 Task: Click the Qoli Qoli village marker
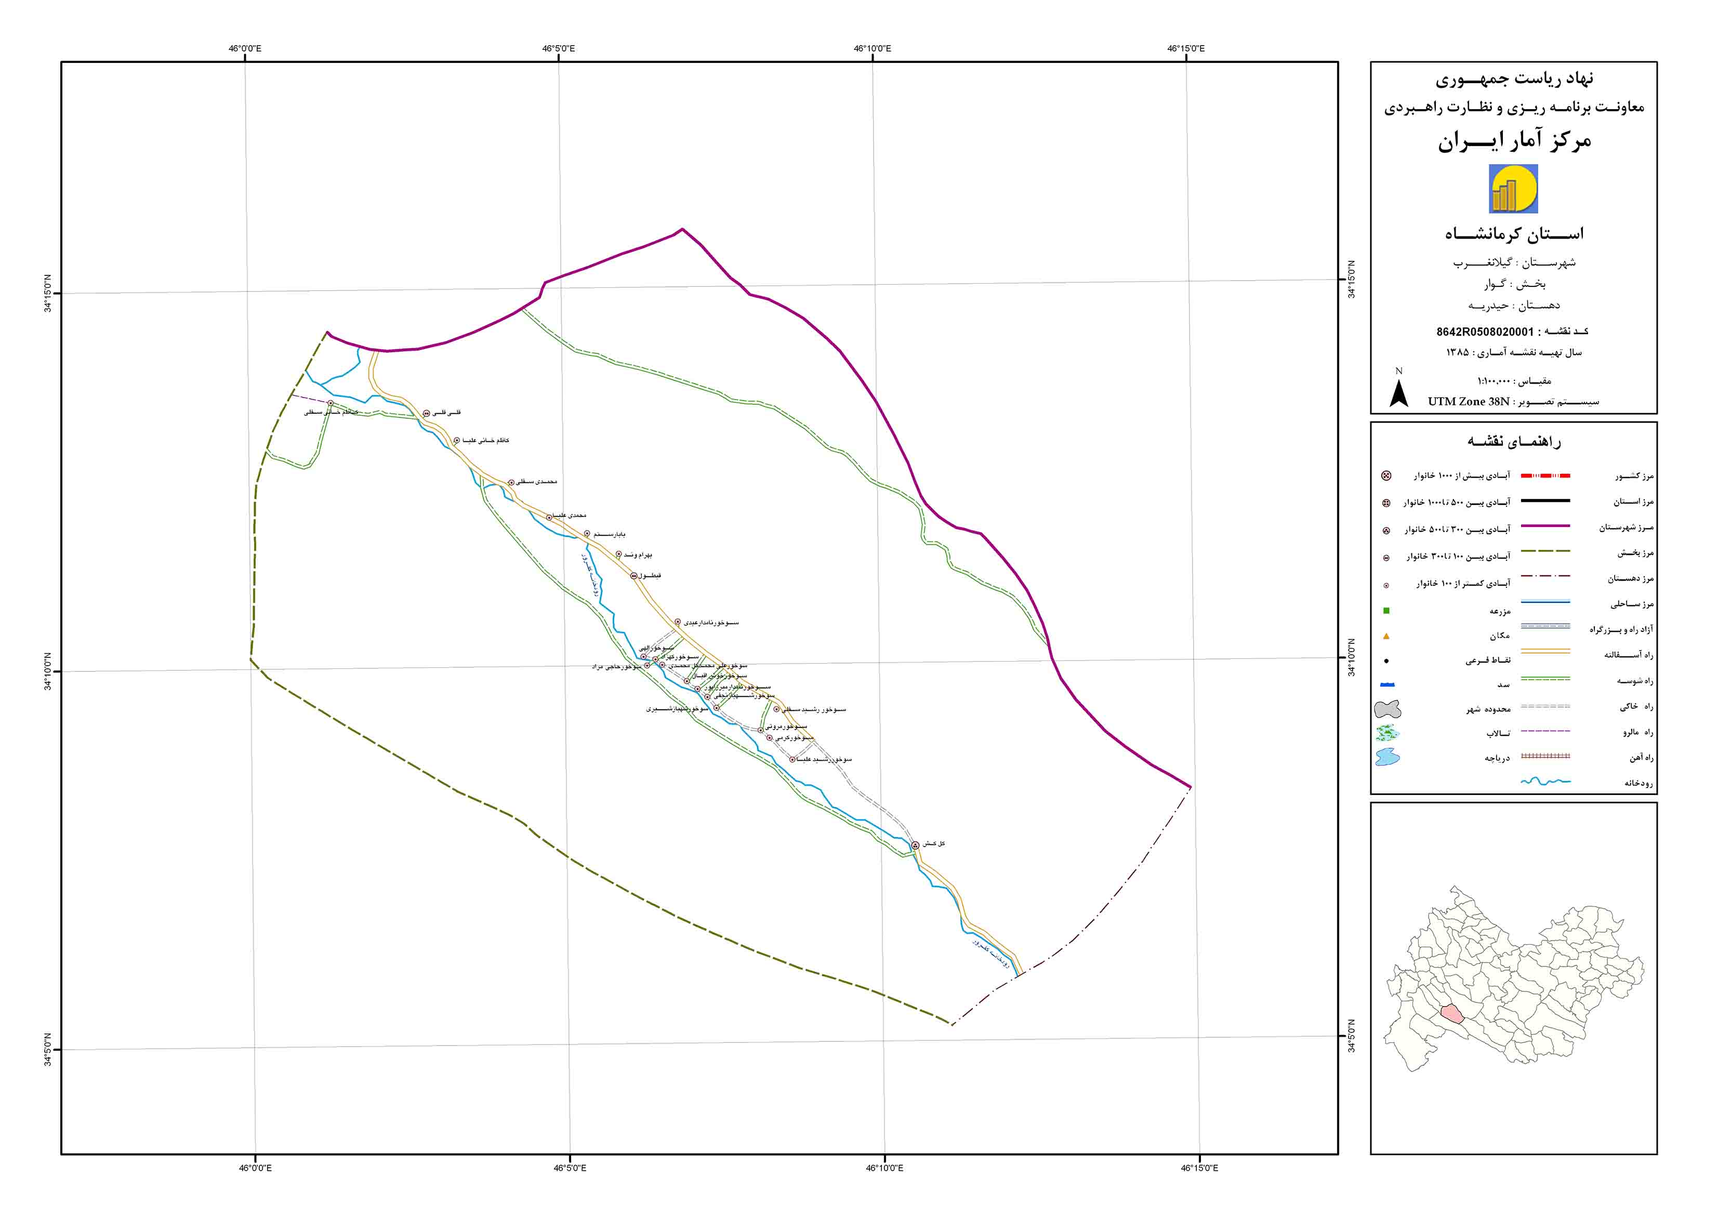tap(426, 413)
